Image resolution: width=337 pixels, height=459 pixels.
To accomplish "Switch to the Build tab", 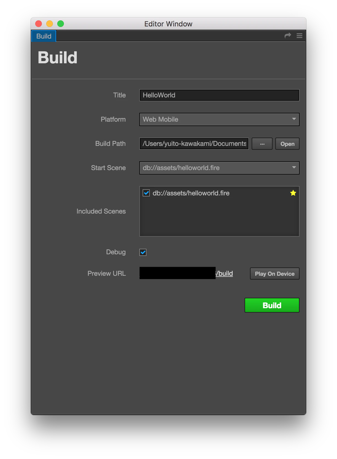I will click(44, 36).
